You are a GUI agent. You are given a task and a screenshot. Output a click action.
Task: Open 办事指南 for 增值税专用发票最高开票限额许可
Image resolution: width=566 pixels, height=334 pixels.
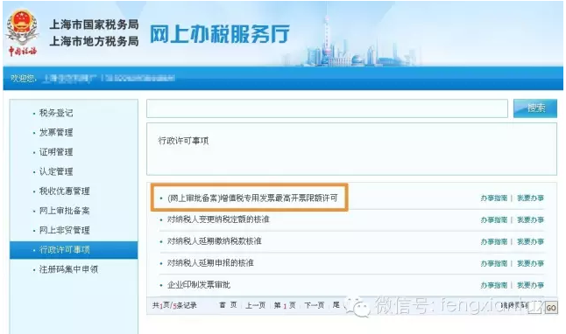click(494, 198)
